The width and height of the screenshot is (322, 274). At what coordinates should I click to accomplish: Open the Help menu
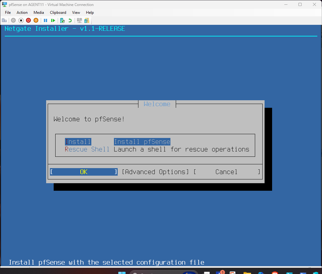click(90, 13)
